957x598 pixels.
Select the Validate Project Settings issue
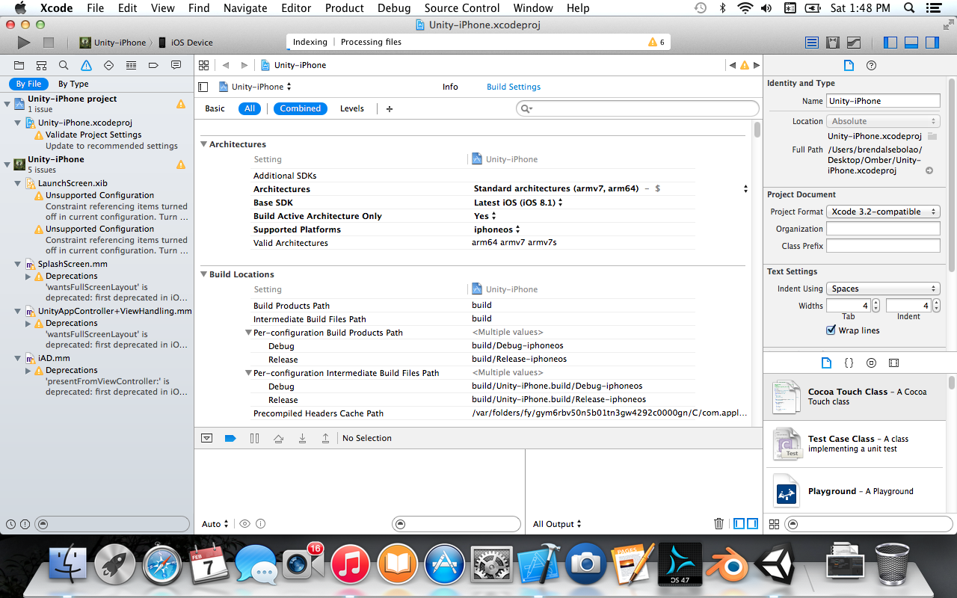93,135
